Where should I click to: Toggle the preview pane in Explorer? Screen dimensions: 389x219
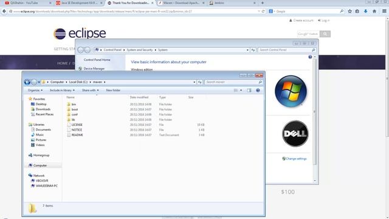pyautogui.click(x=249, y=91)
